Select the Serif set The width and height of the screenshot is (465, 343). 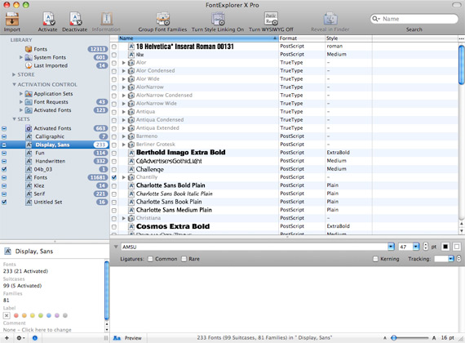39,194
